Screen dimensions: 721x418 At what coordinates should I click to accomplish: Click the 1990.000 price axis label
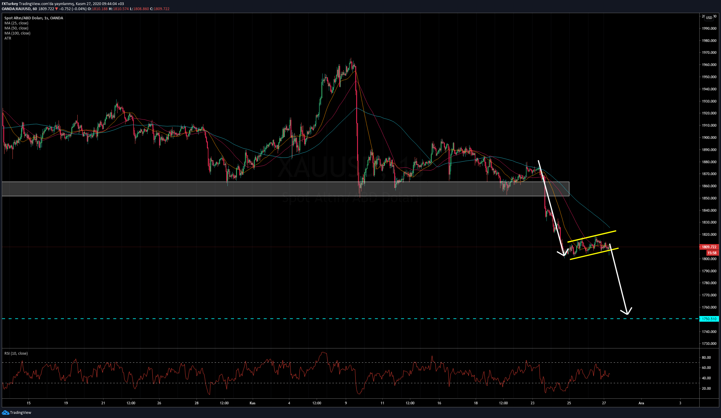pos(709,29)
